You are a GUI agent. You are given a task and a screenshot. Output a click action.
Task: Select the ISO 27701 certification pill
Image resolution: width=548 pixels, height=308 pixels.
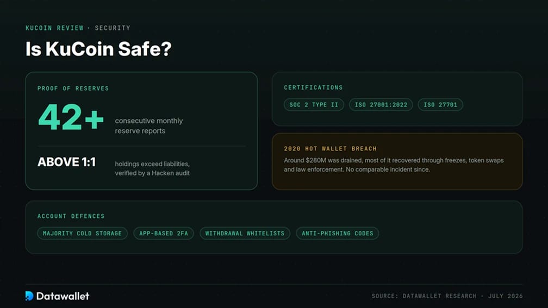click(x=440, y=105)
